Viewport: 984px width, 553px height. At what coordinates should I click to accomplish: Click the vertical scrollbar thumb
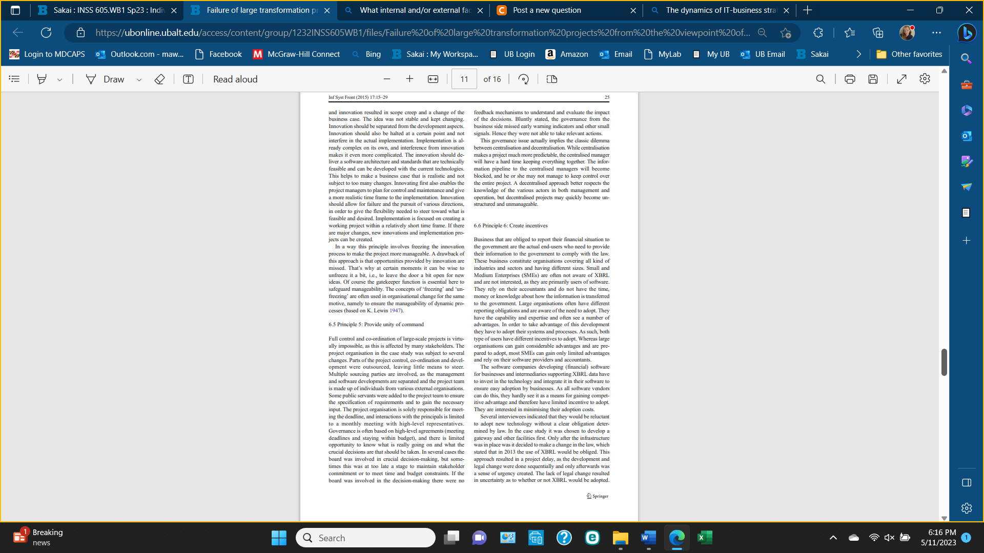[944, 361]
